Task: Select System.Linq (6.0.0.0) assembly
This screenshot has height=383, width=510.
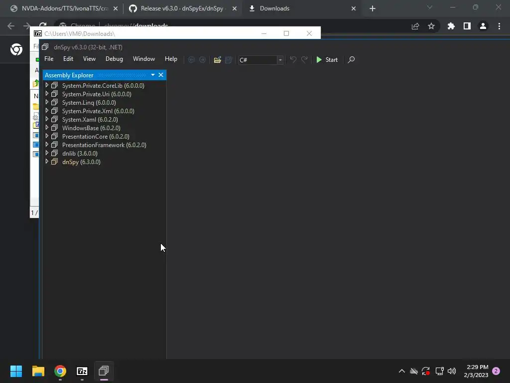Action: coord(89,103)
